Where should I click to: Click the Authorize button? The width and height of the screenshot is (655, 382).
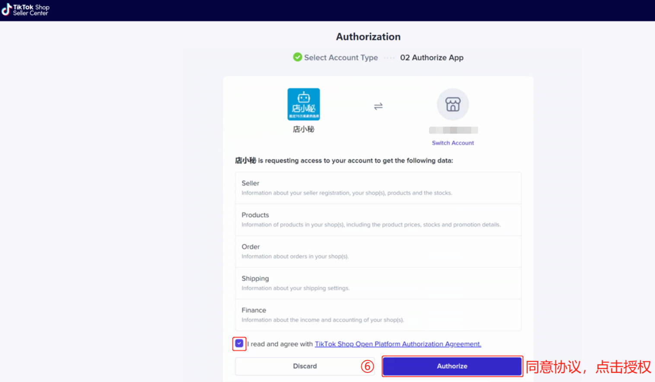[x=452, y=366]
